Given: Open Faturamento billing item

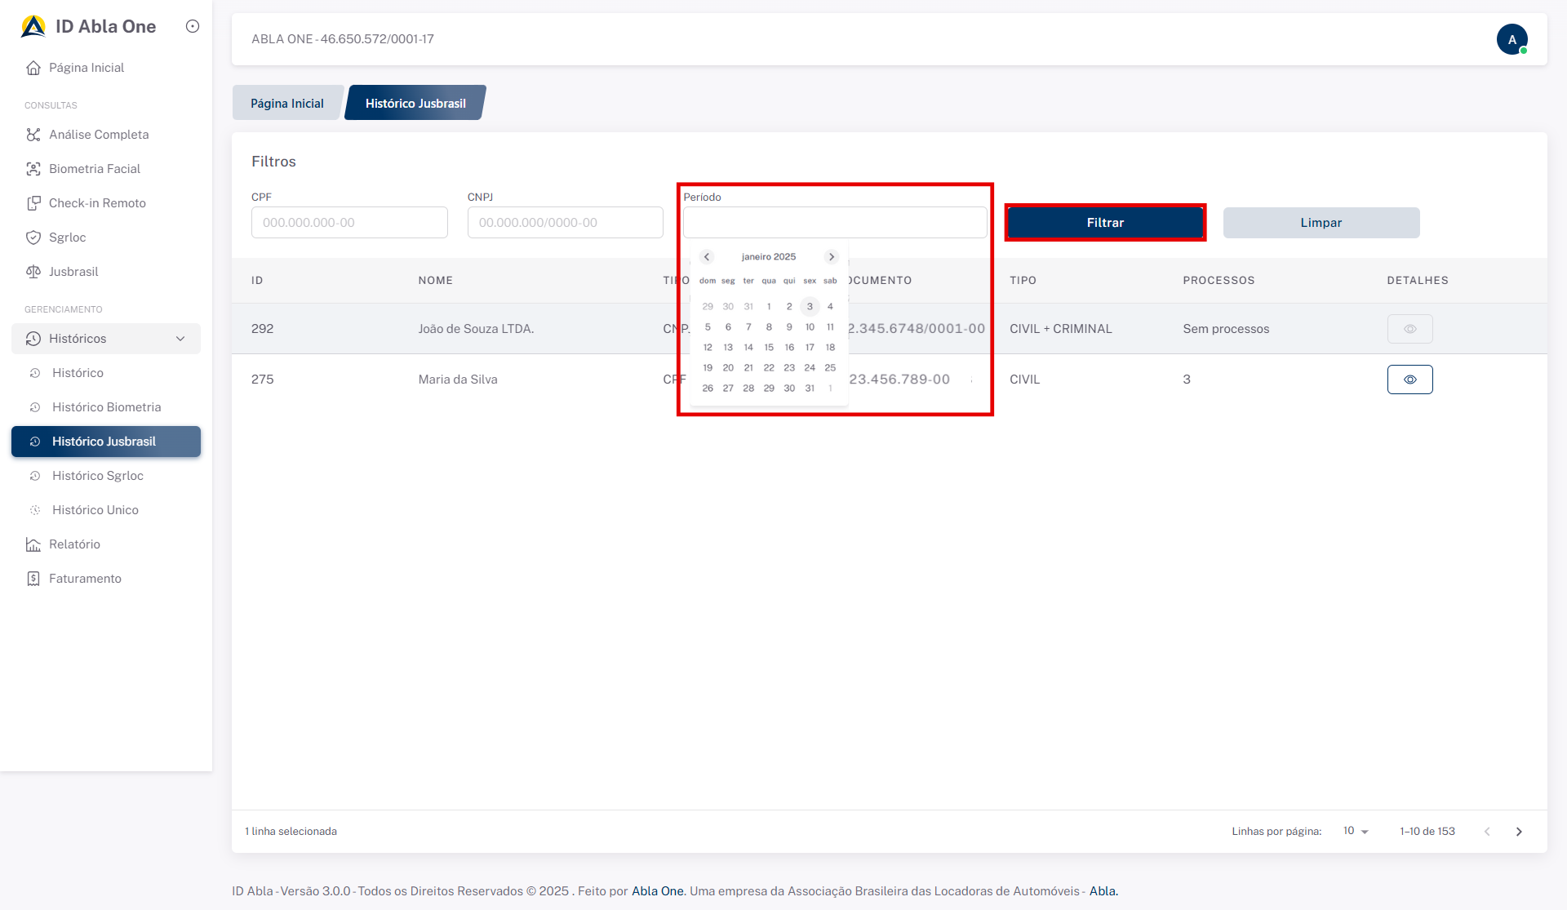Looking at the screenshot, I should click(84, 579).
